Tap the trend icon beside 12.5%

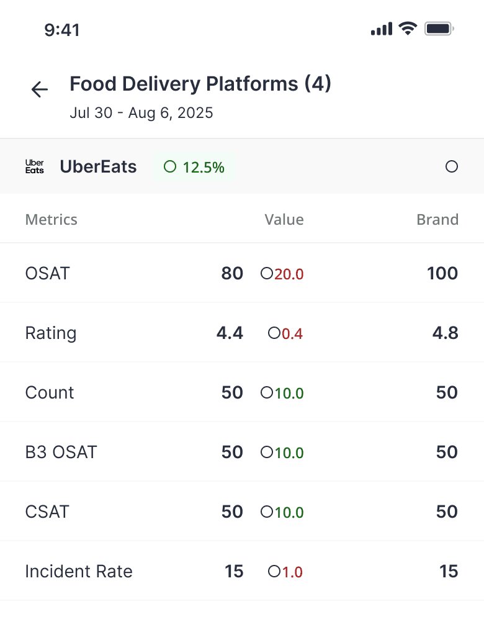coord(170,166)
